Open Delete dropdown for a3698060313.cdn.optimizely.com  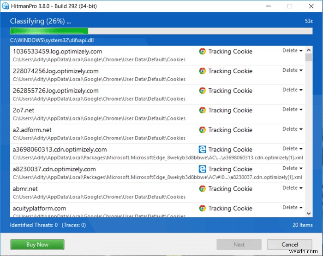pyautogui.click(x=292, y=149)
